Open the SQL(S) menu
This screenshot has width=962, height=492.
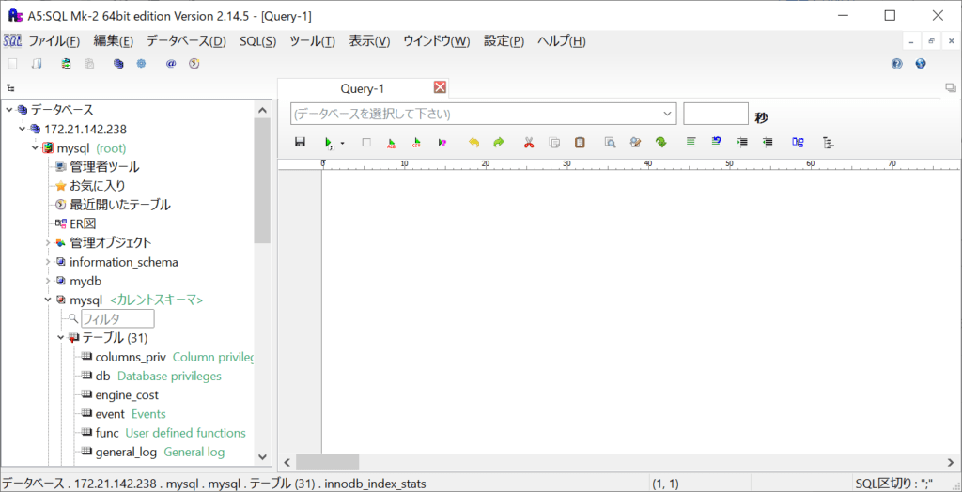(258, 41)
